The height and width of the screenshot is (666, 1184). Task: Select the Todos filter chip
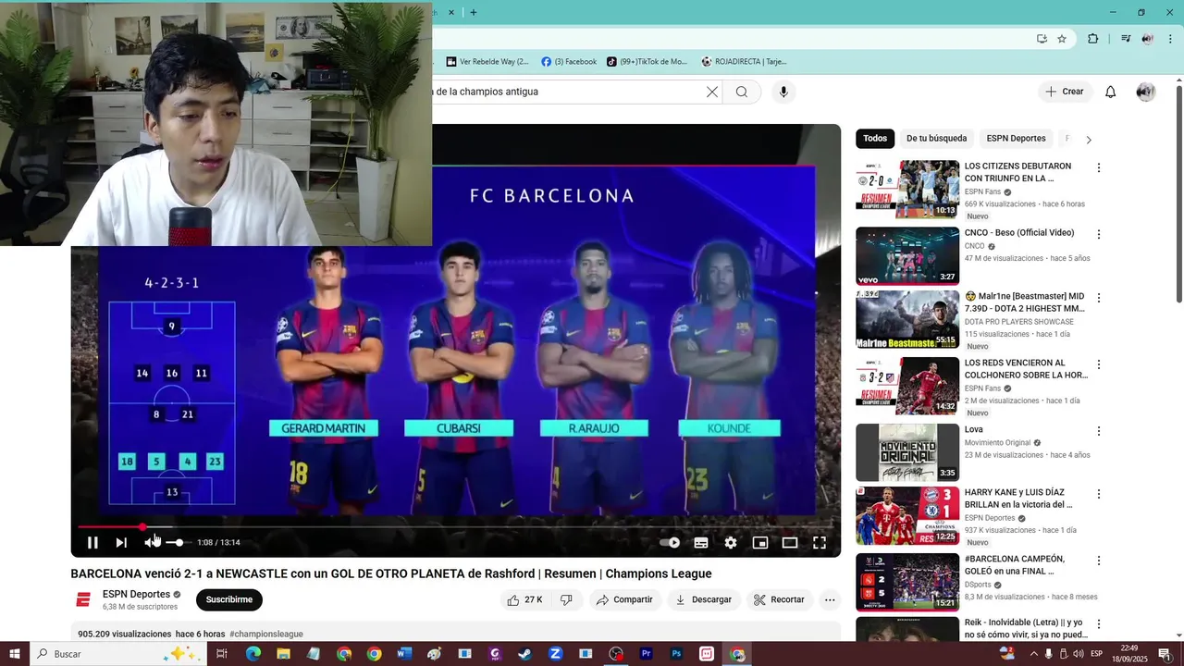pos(875,139)
